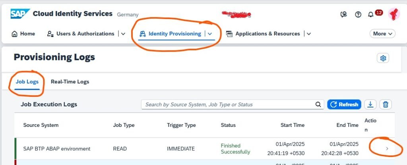The width and height of the screenshot is (407, 165).
Task: Open the notifications bell
Action: click(371, 15)
